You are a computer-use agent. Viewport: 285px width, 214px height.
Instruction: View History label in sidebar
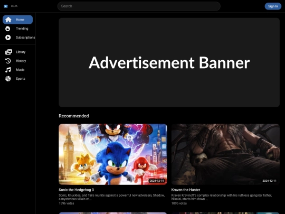[21, 61]
